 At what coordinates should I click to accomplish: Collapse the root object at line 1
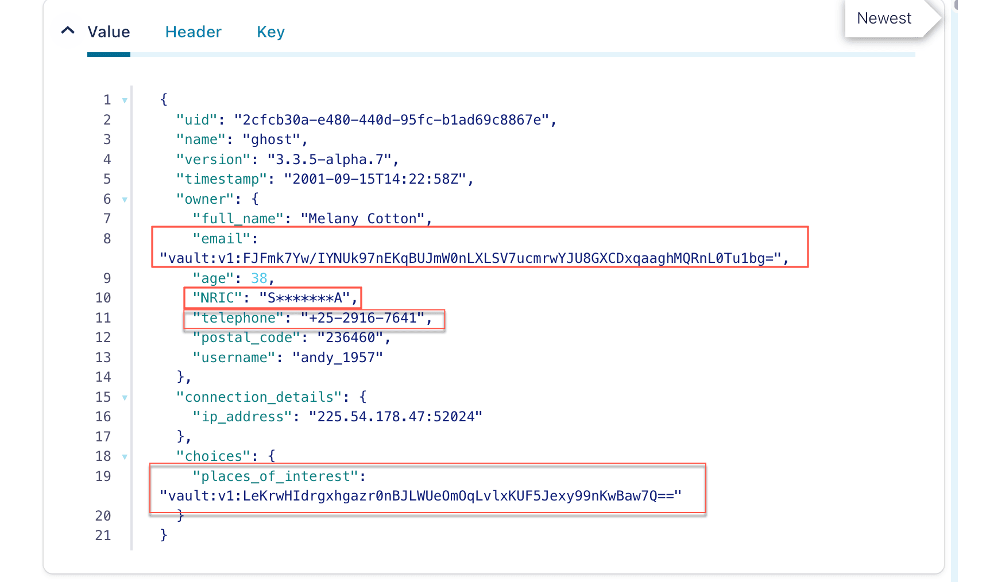point(125,100)
